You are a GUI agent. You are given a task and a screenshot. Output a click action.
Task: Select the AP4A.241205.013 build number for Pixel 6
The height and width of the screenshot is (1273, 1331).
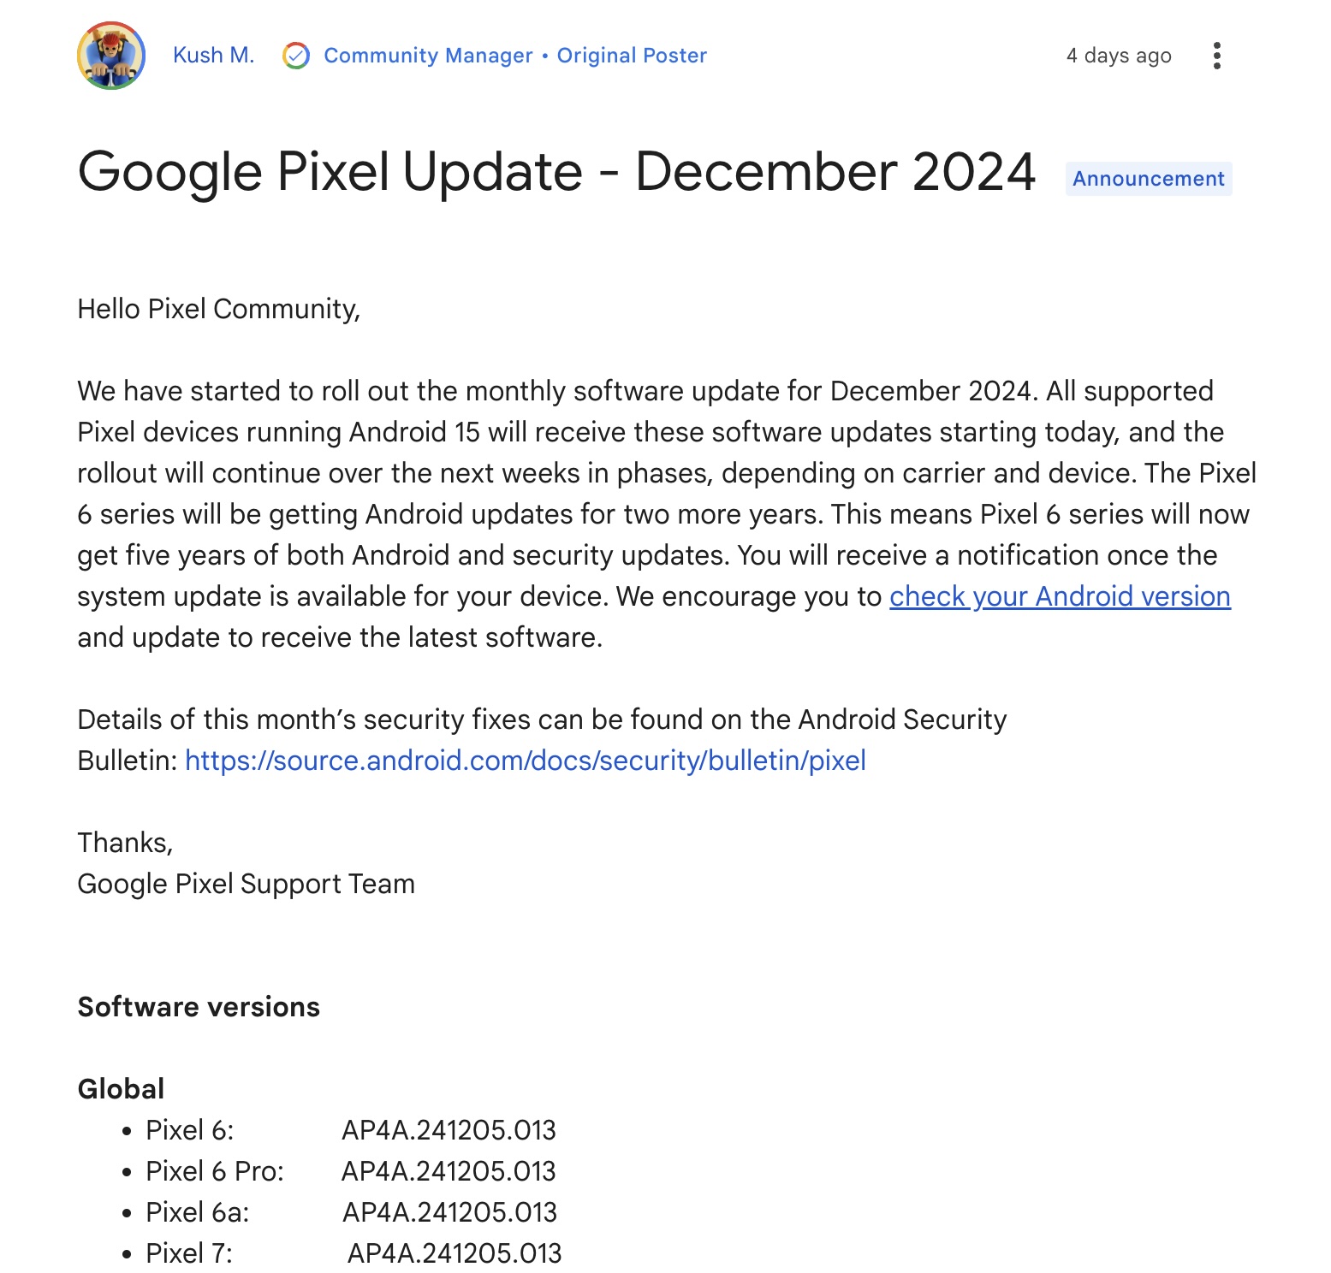tap(449, 1130)
